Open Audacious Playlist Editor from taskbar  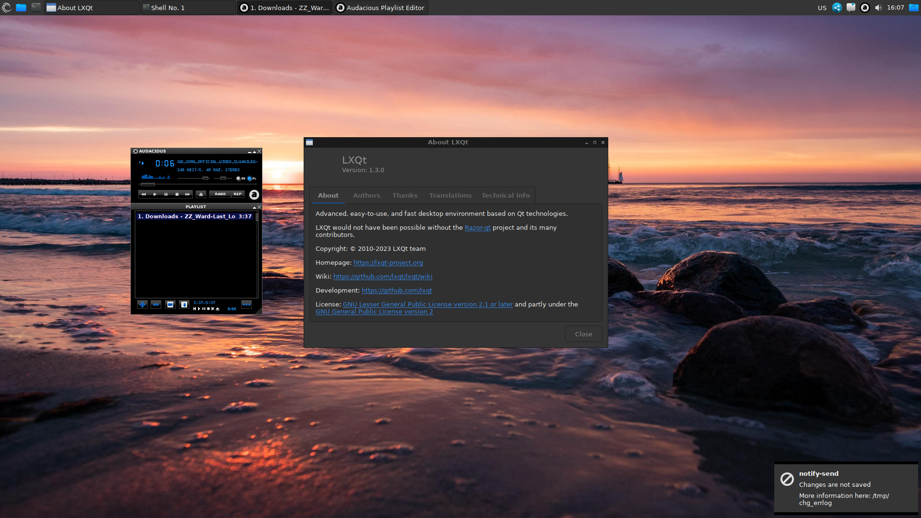(x=381, y=8)
